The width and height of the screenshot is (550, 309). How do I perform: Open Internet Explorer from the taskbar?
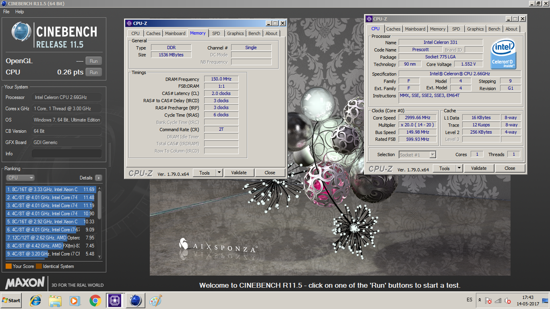click(x=36, y=301)
